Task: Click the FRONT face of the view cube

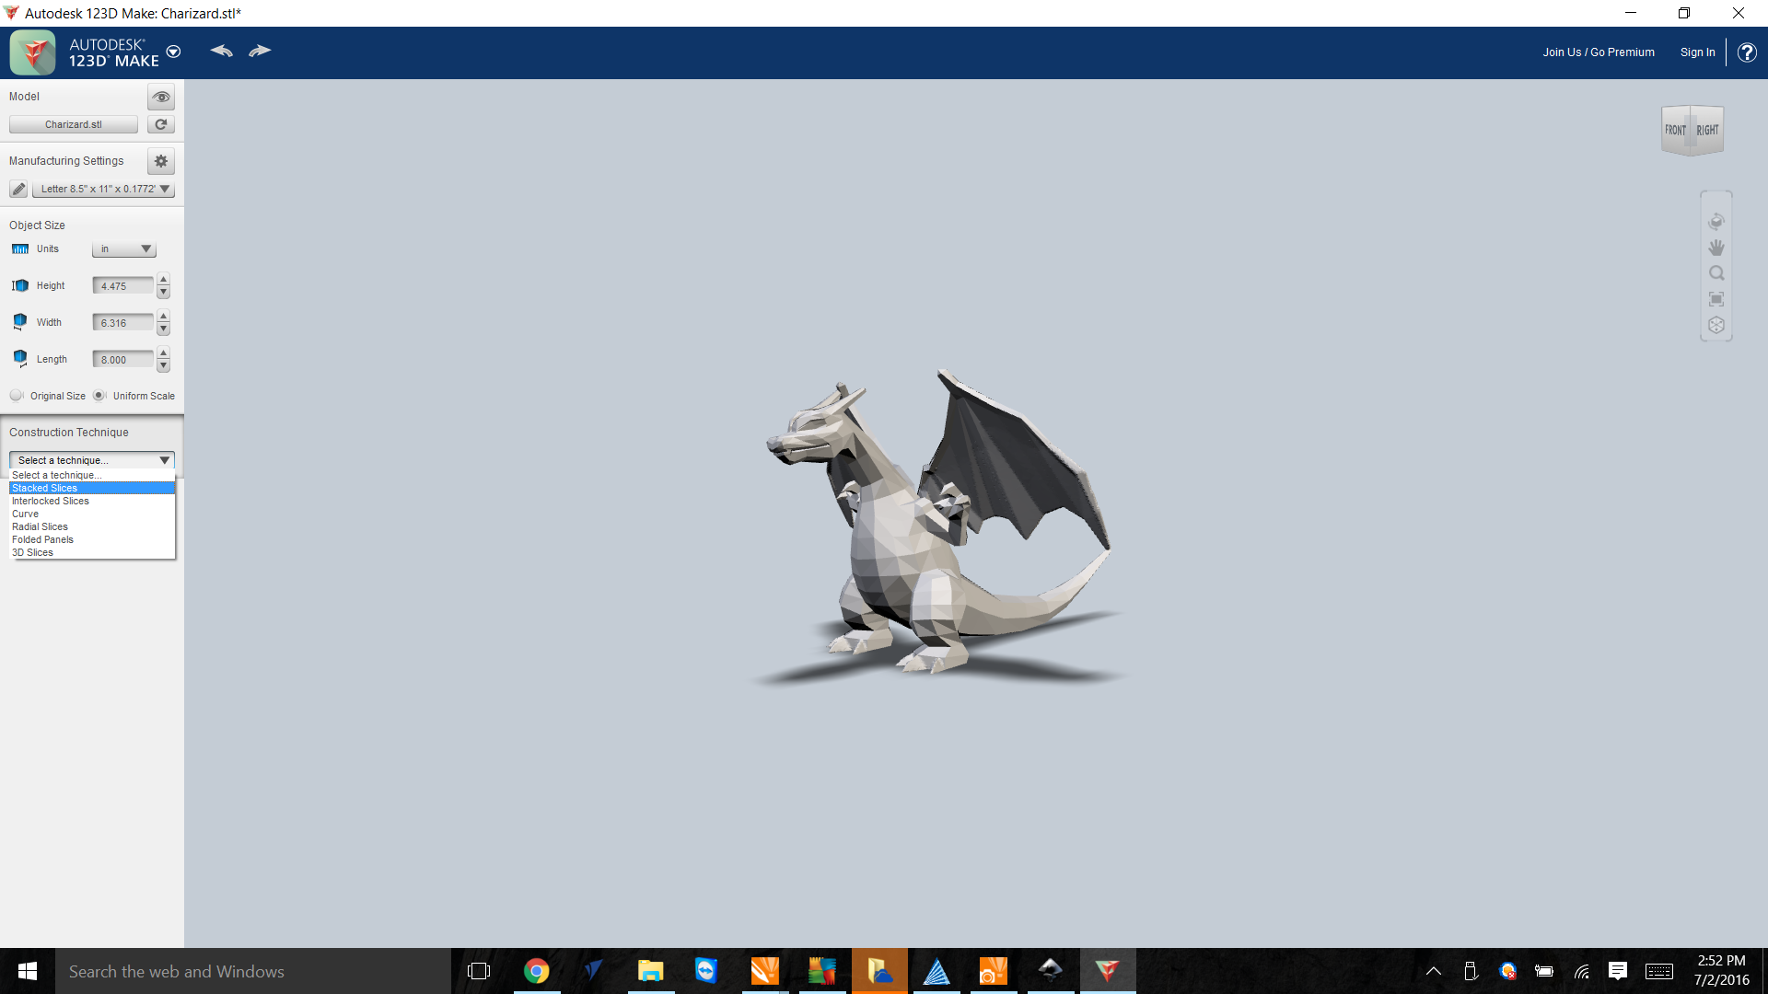Action: 1675,130
